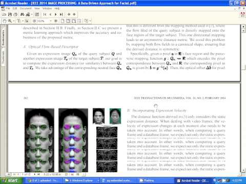Click the zoom percentage 107% field
Image resolution: width=246 pixels, height=184 pixels.
43,21
